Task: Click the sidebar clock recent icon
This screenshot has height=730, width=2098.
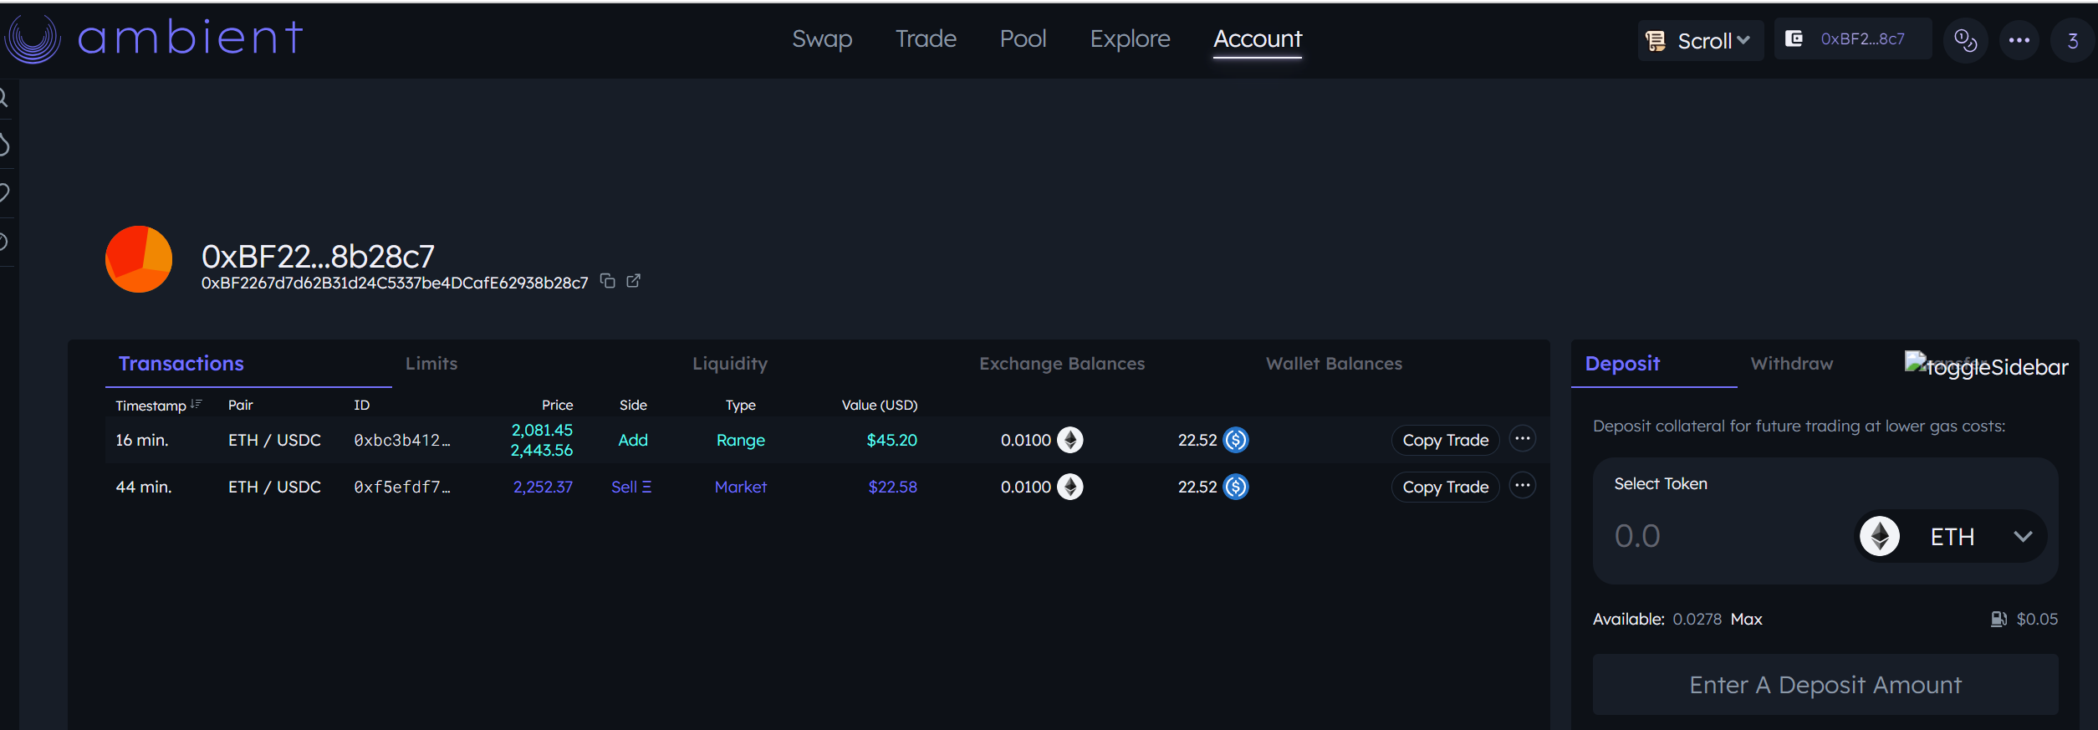Action: [x=3, y=242]
